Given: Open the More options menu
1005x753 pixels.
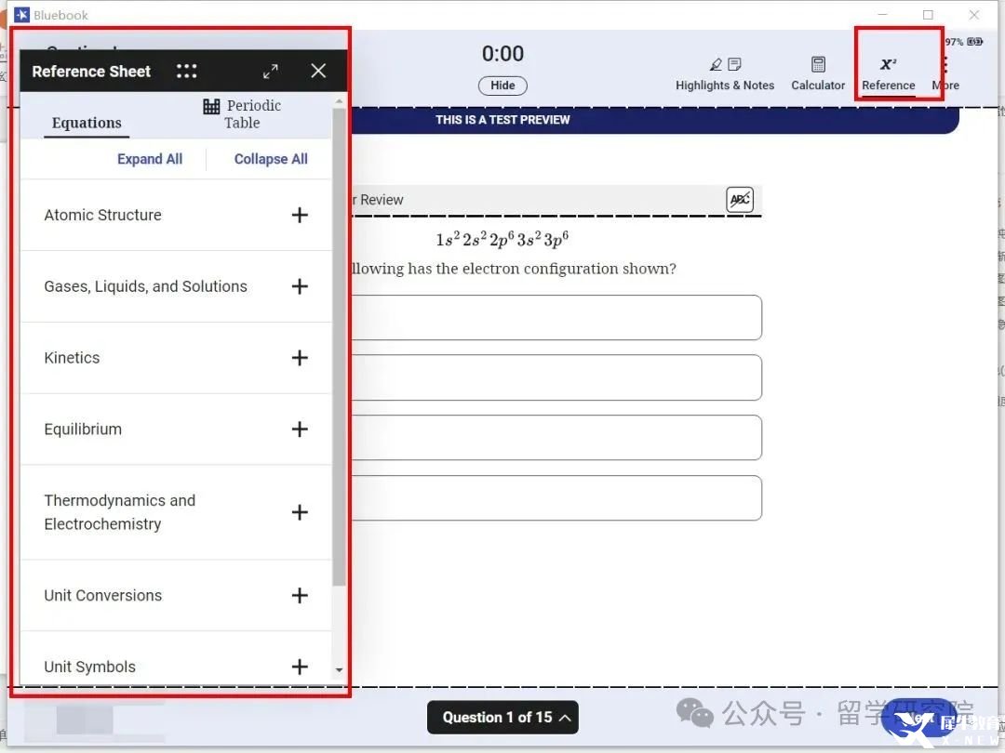Looking at the screenshot, I should (945, 74).
